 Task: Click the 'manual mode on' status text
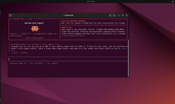click(19, 63)
